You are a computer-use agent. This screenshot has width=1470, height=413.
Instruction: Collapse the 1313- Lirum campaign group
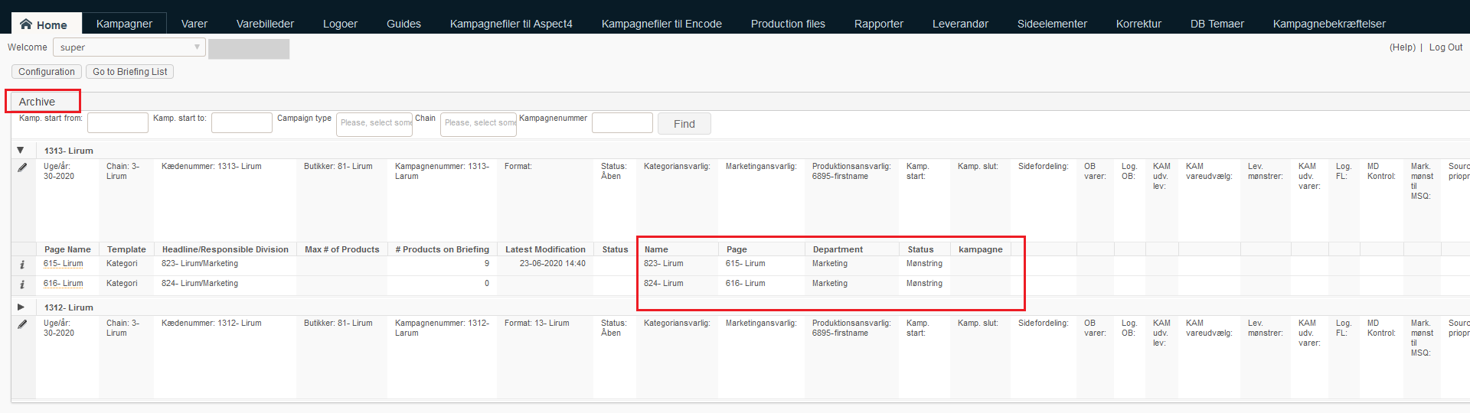[21, 151]
